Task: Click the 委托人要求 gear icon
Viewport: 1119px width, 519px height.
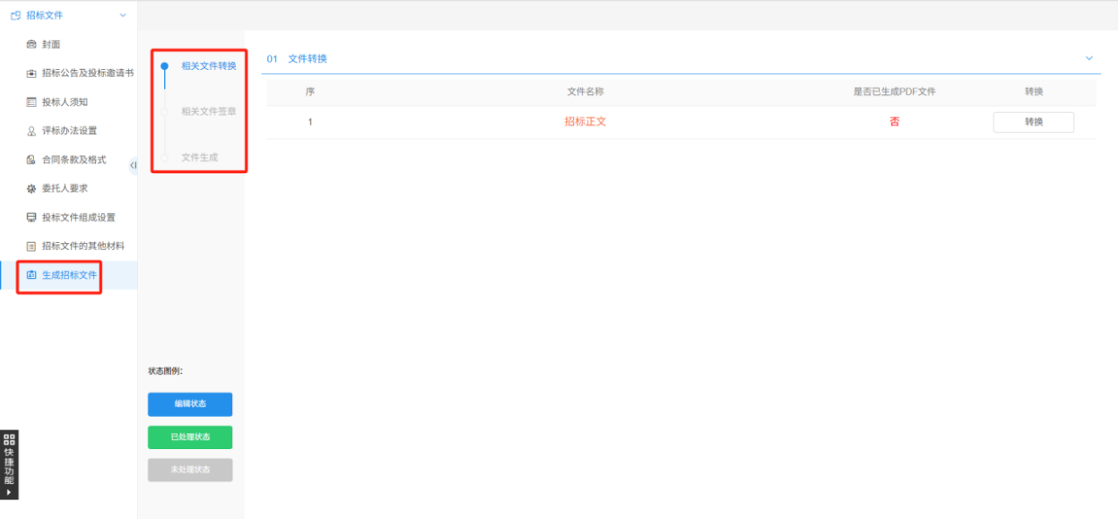Action: [31, 189]
